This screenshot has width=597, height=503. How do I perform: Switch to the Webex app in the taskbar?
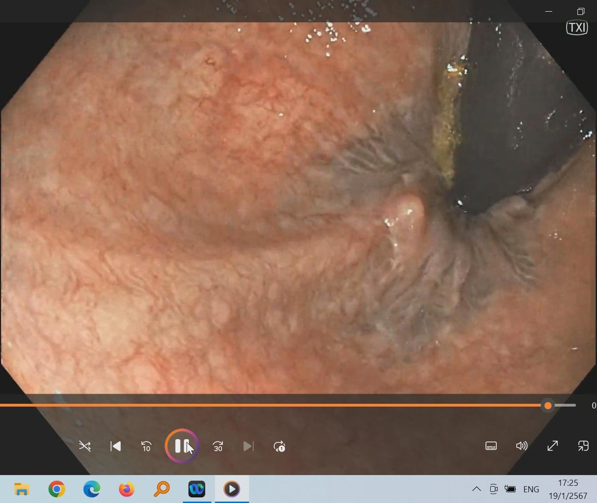[x=197, y=489]
